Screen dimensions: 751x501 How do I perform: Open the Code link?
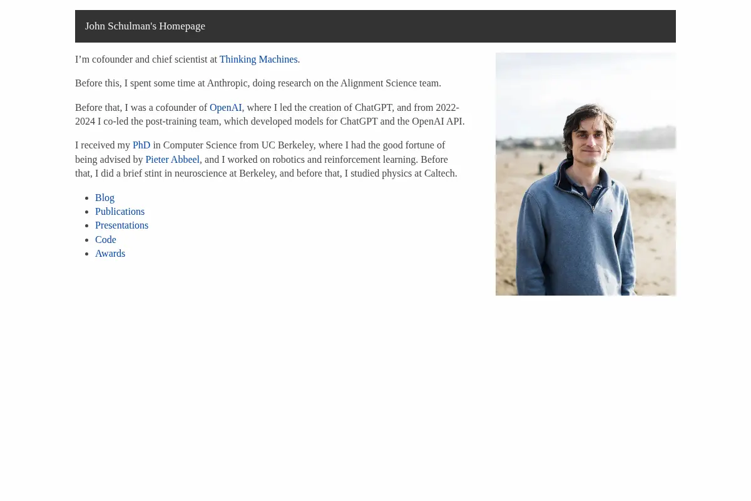tap(105, 240)
